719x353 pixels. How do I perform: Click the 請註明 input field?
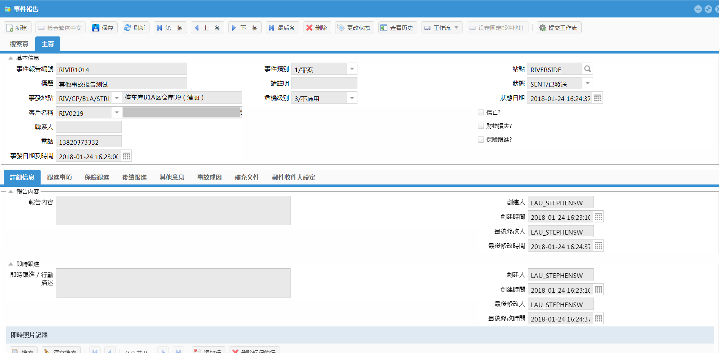click(324, 84)
